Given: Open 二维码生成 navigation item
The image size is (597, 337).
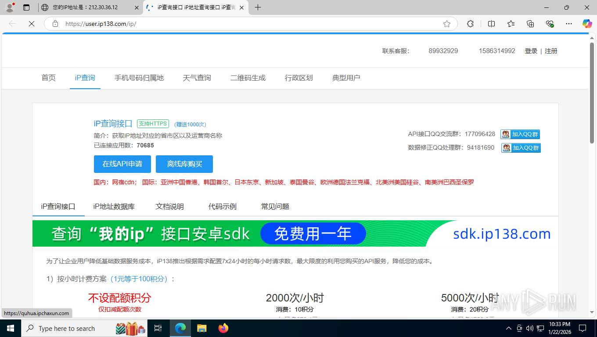Looking at the screenshot, I should (248, 78).
